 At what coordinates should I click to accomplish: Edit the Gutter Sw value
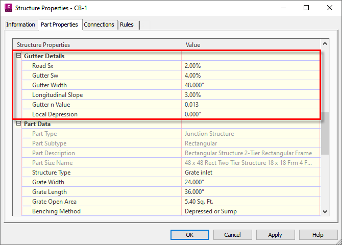click(250, 76)
